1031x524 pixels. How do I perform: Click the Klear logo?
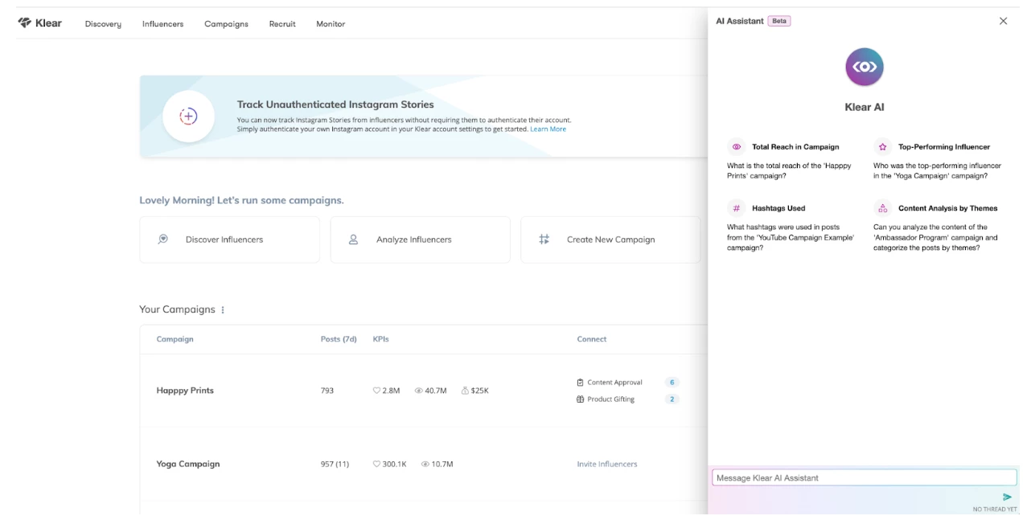(x=39, y=23)
